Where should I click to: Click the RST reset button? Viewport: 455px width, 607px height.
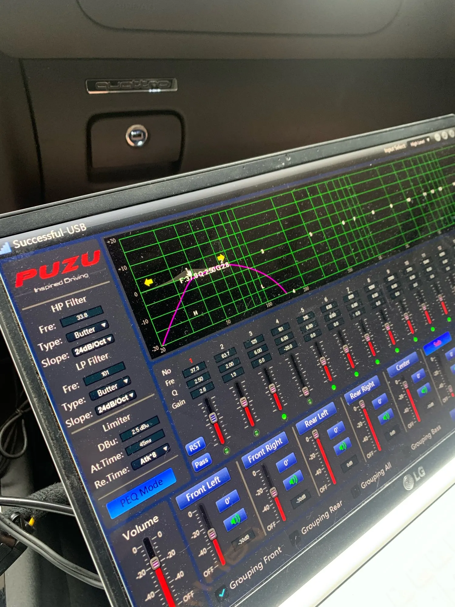tap(195, 446)
